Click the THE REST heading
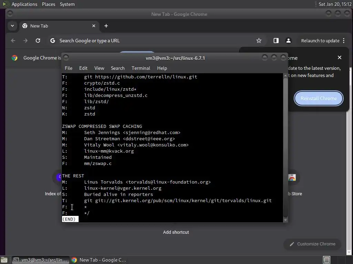This screenshot has width=353, height=264. pos(73,176)
